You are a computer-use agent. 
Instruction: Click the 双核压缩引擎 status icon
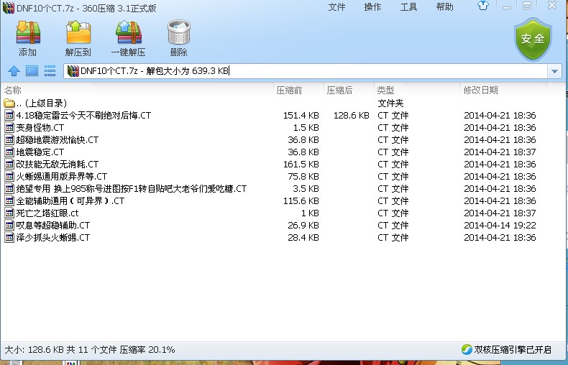[467, 349]
